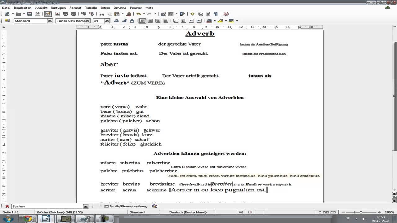Click the 100% zoom level in the status bar
Image resolution: width=397 pixels, height=223 pixels.
[389, 212]
